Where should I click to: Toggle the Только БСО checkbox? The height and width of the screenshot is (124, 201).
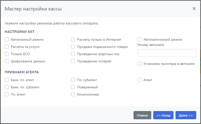click(x=7, y=54)
